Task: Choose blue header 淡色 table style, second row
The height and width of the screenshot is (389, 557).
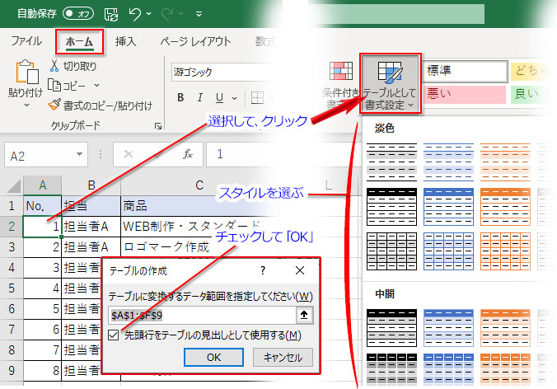Action: tap(448, 207)
